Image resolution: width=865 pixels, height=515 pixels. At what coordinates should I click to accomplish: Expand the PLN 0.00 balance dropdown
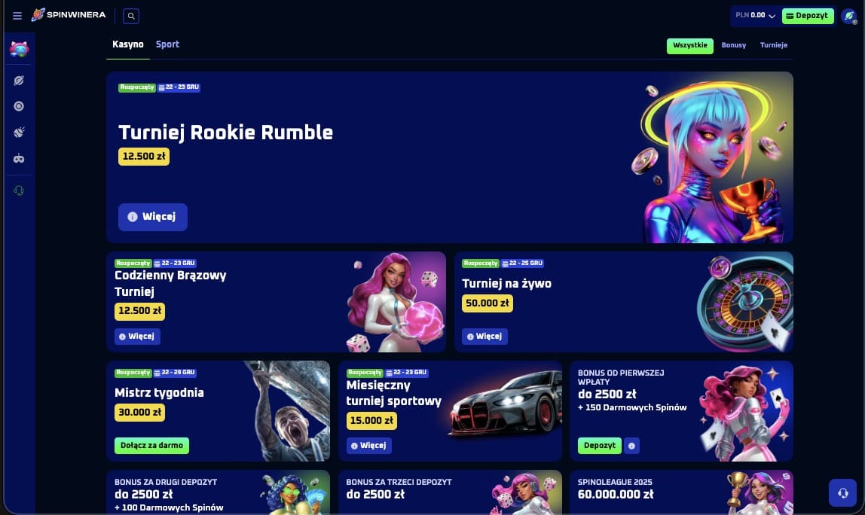pyautogui.click(x=755, y=16)
